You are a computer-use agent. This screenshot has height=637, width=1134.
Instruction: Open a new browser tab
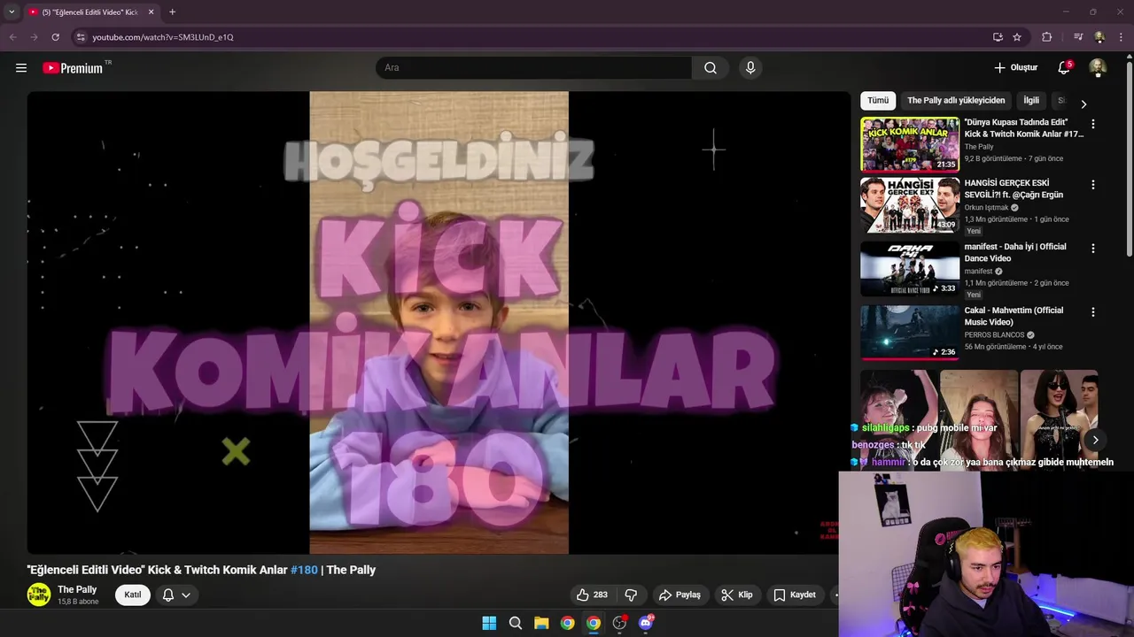(172, 12)
